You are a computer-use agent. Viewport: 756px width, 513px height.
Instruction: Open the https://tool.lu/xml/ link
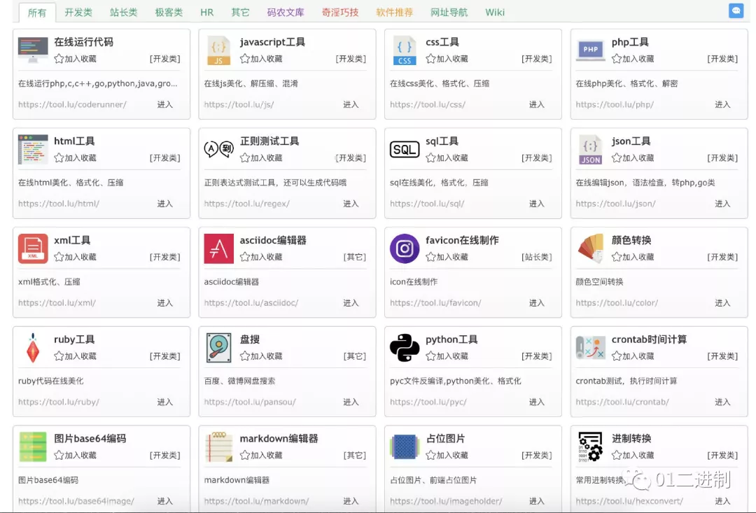(x=57, y=303)
